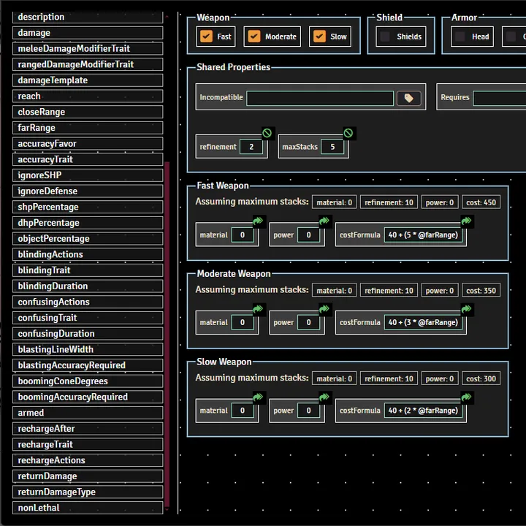526x526 pixels.
Task: Click the green ban icon above refinement
Action: [267, 133]
